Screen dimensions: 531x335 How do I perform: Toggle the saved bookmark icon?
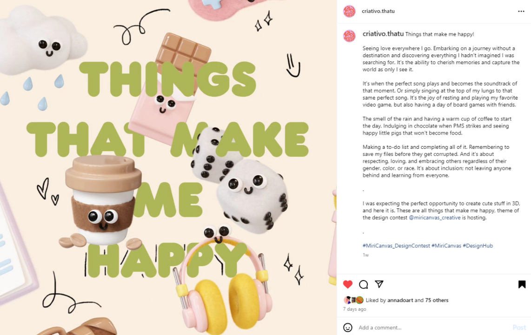[522, 284]
